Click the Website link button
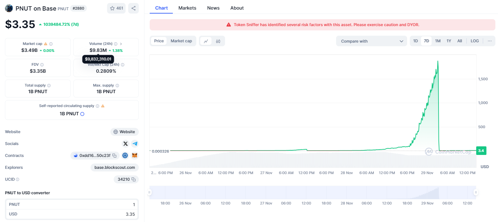Image resolution: width=498 pixels, height=222 pixels. click(x=124, y=132)
